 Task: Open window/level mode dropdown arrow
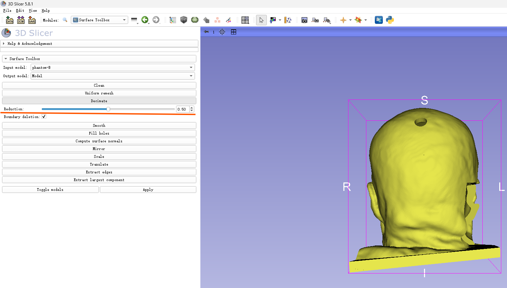280,20
